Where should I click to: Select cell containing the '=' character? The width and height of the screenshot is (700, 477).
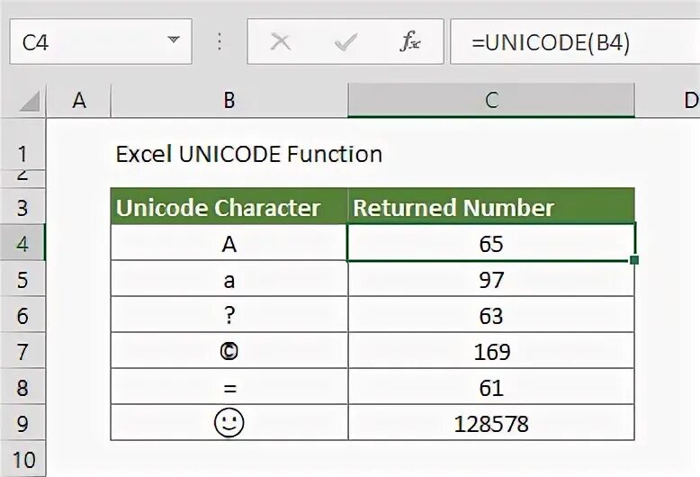(x=229, y=387)
